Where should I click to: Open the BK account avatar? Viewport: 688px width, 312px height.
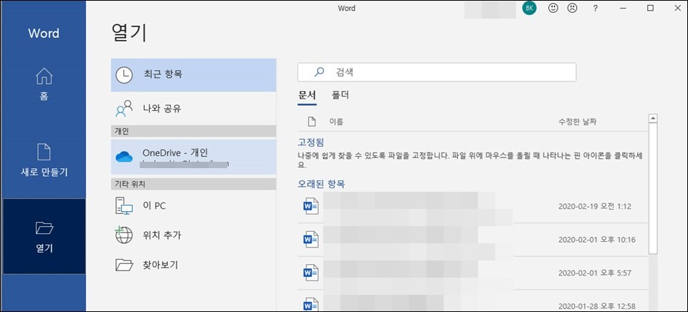pyautogui.click(x=529, y=9)
